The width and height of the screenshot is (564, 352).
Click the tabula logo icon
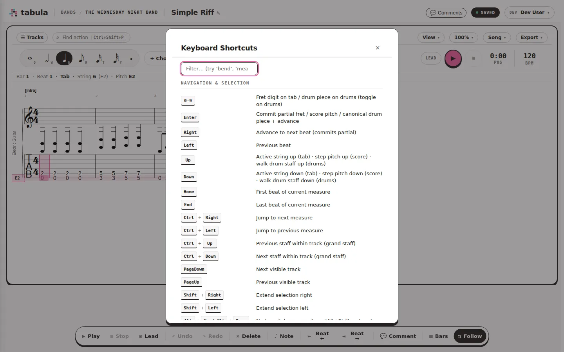[x=13, y=13]
